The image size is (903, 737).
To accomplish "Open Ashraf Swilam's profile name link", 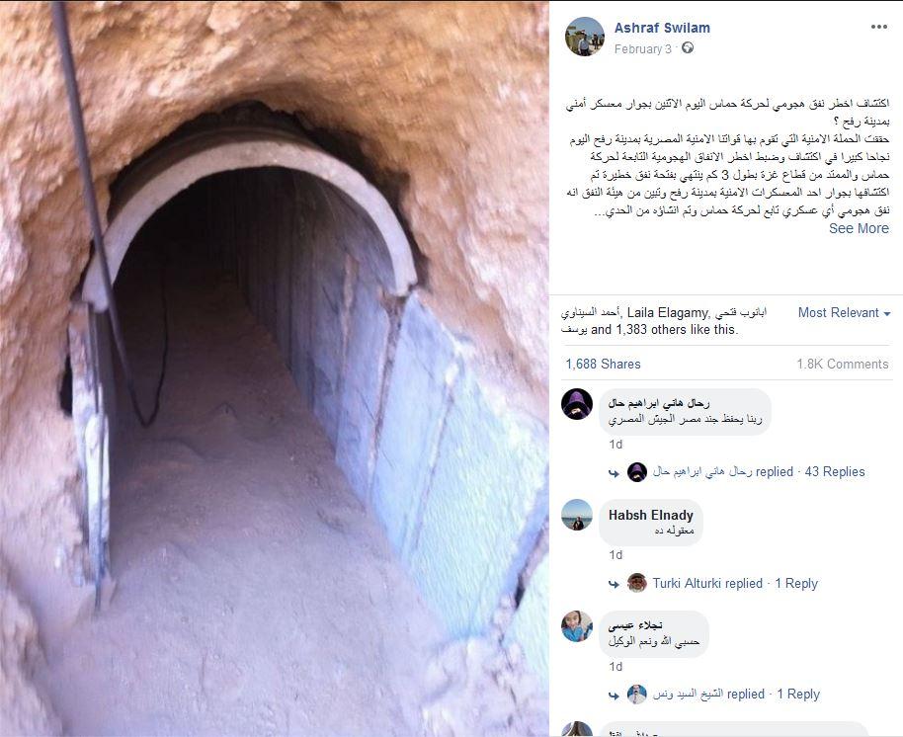I will tap(662, 28).
